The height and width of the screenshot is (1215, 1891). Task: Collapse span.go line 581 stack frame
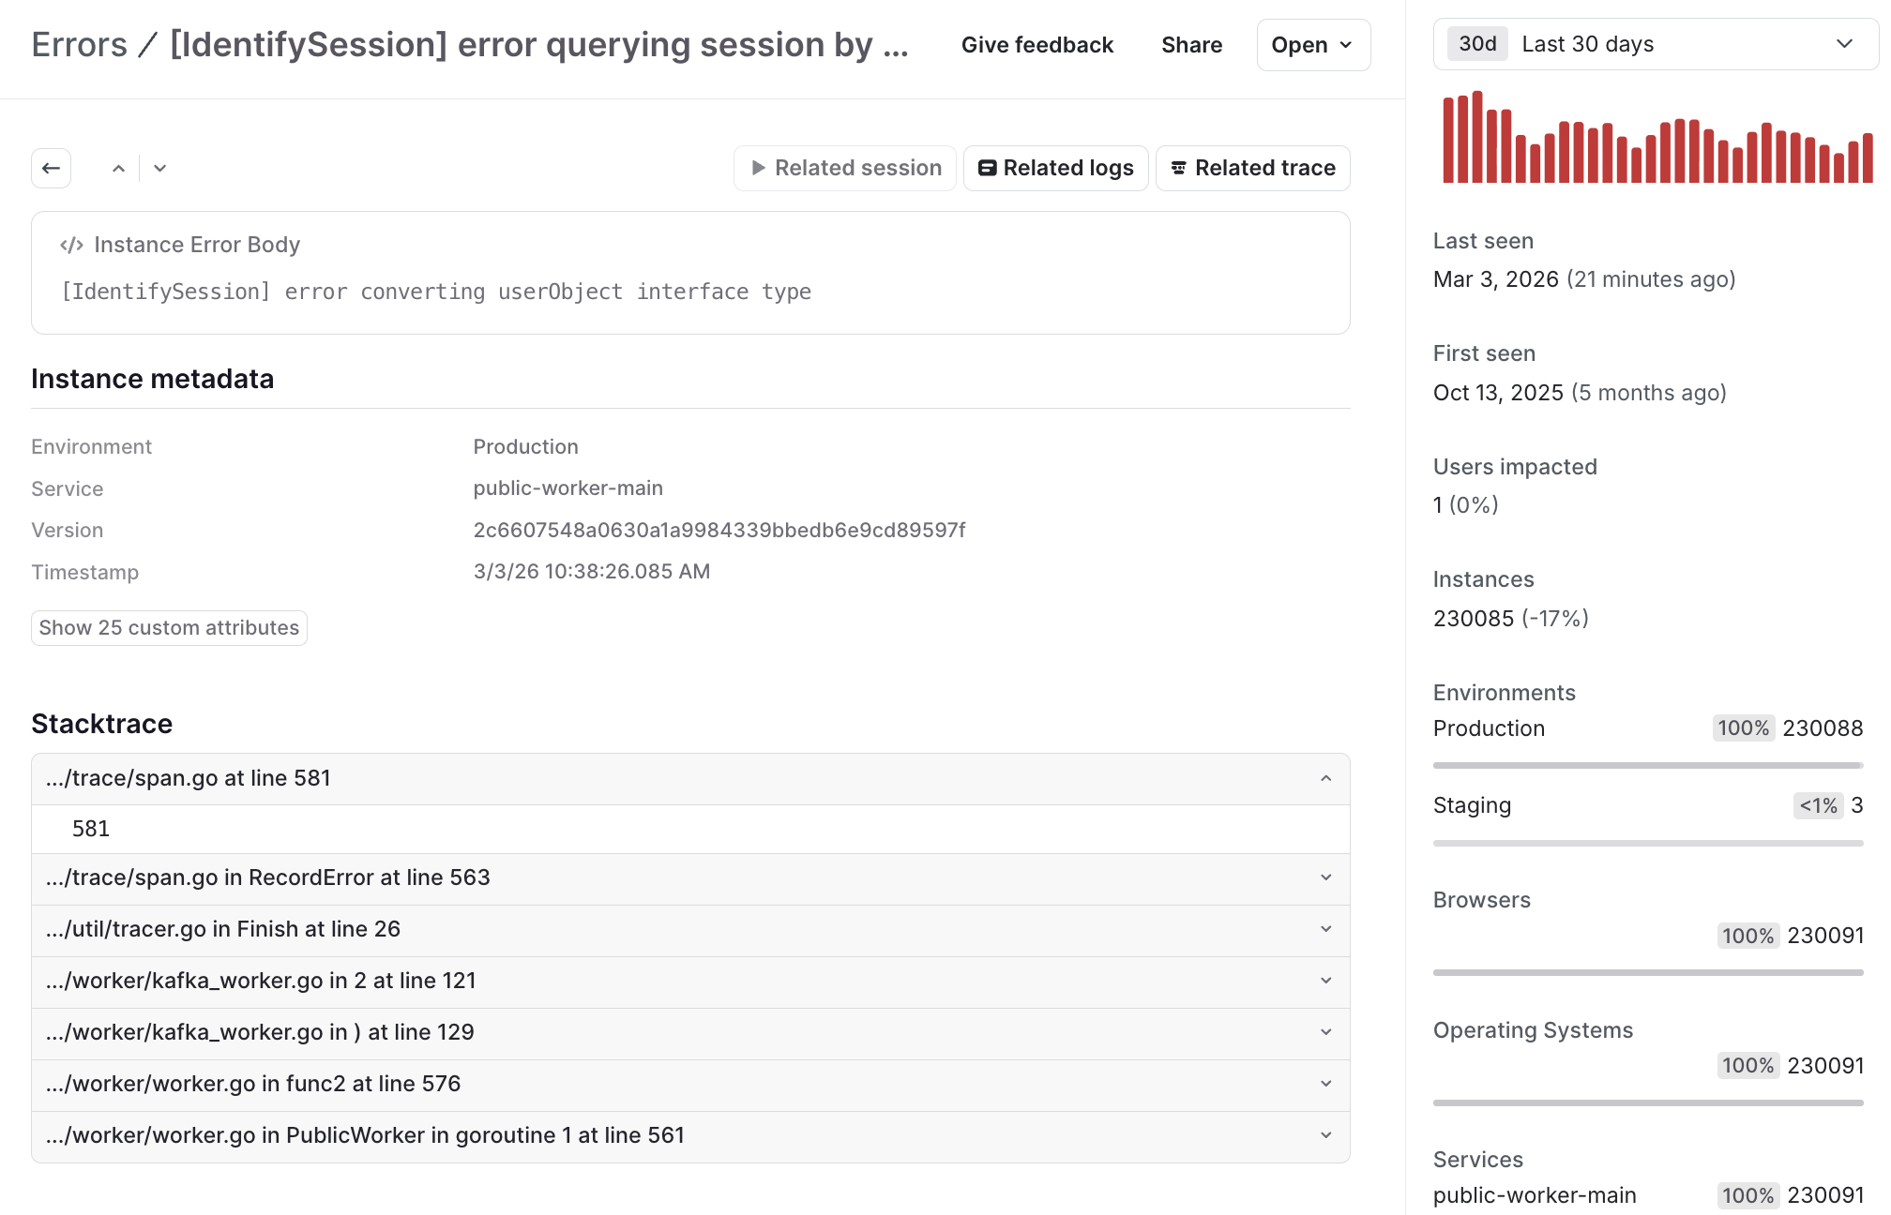point(1325,778)
